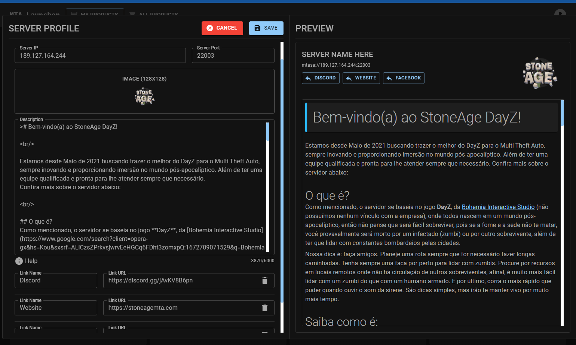Click the WEBSITE button in the preview
The image size is (576, 345).
click(361, 78)
